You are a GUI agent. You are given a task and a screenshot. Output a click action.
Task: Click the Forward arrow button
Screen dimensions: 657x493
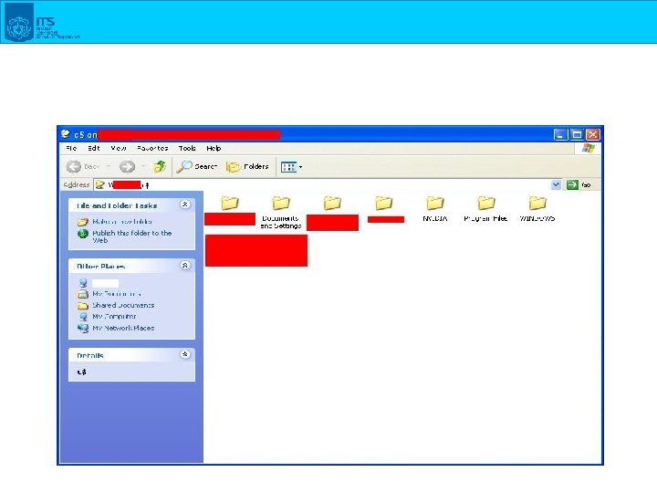point(127,166)
